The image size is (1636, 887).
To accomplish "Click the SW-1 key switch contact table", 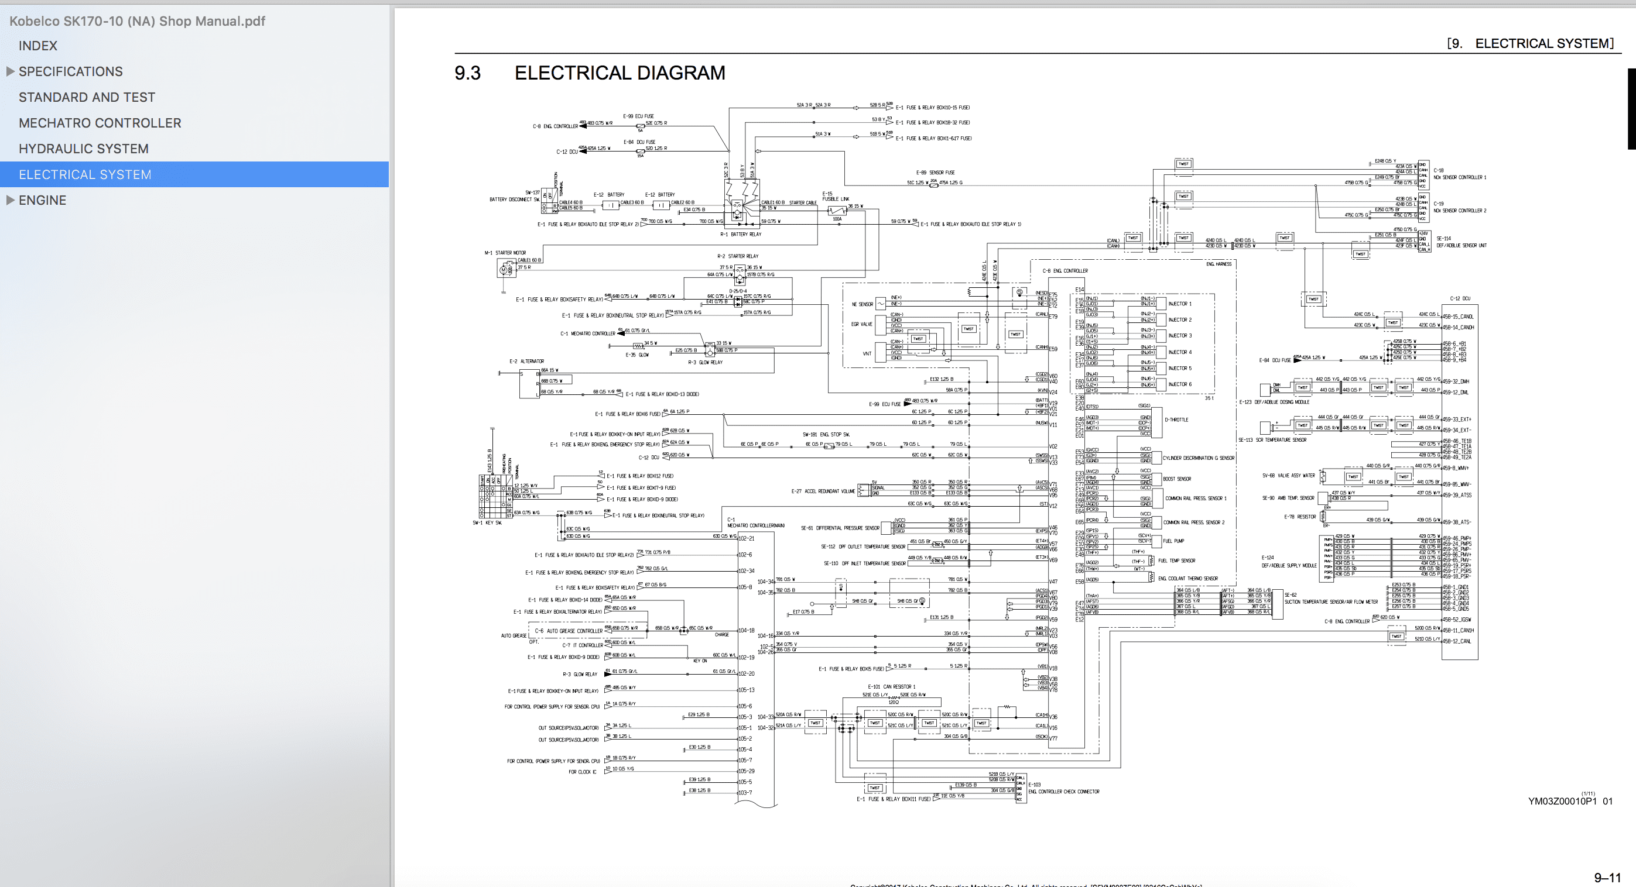I will (x=495, y=496).
